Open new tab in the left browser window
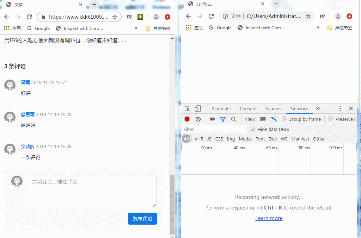This screenshot has height=238, width=361. click(94, 5)
